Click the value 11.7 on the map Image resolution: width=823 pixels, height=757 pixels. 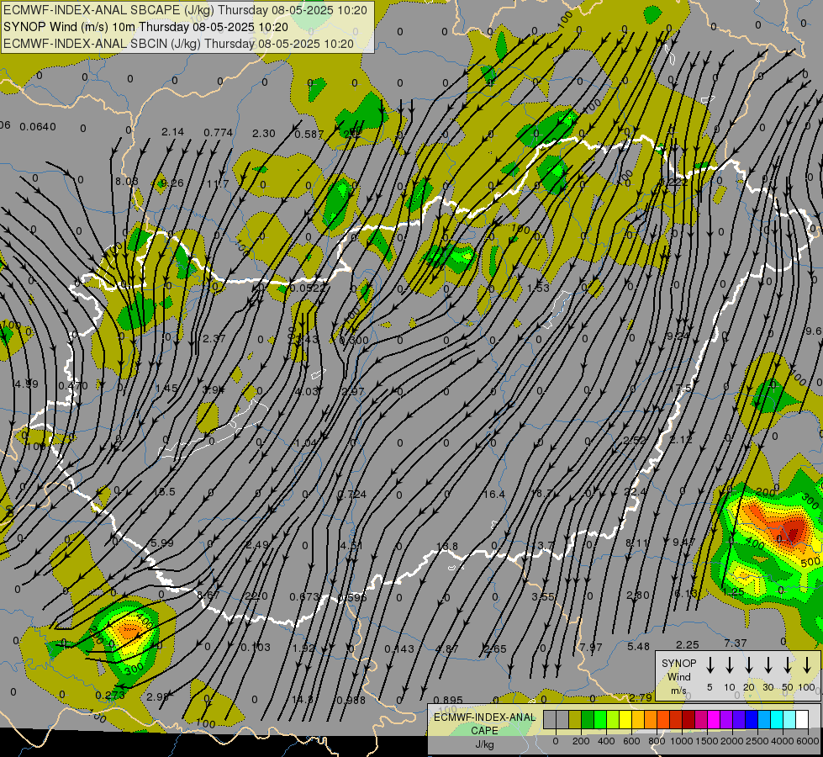218,184
